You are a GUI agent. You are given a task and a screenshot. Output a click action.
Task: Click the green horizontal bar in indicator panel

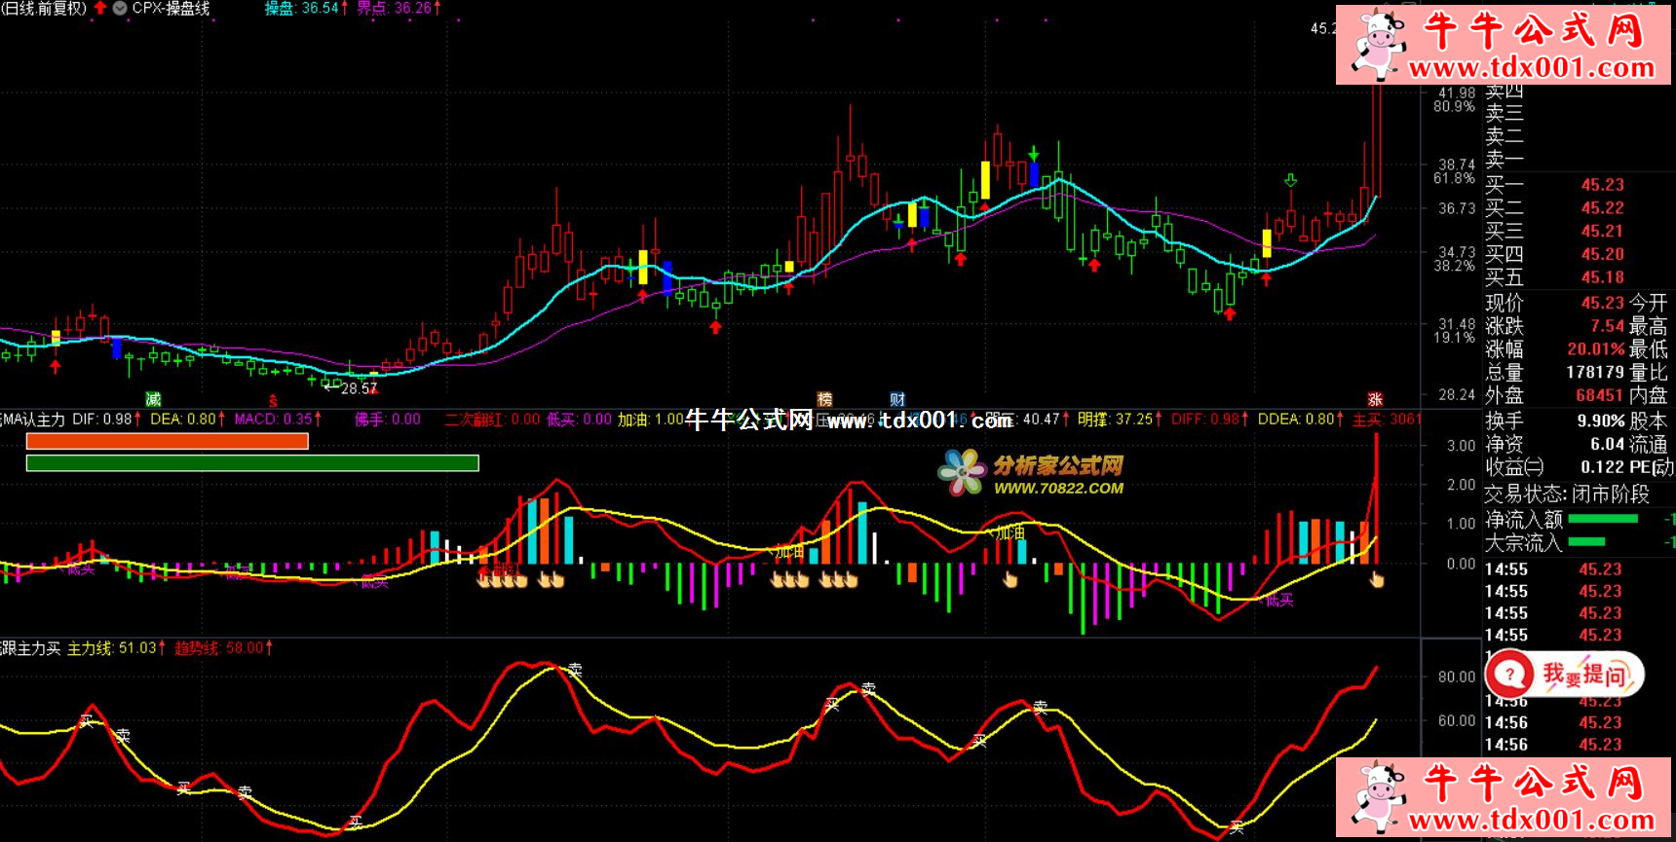[251, 463]
